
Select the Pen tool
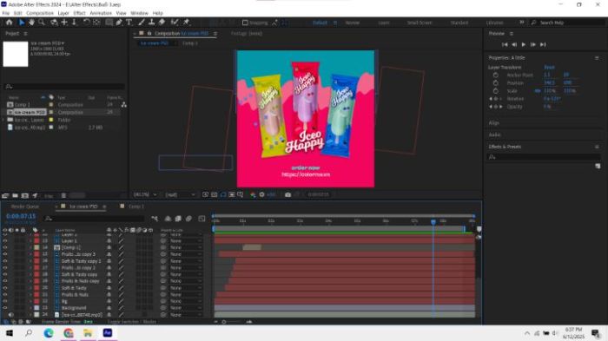coord(119,23)
